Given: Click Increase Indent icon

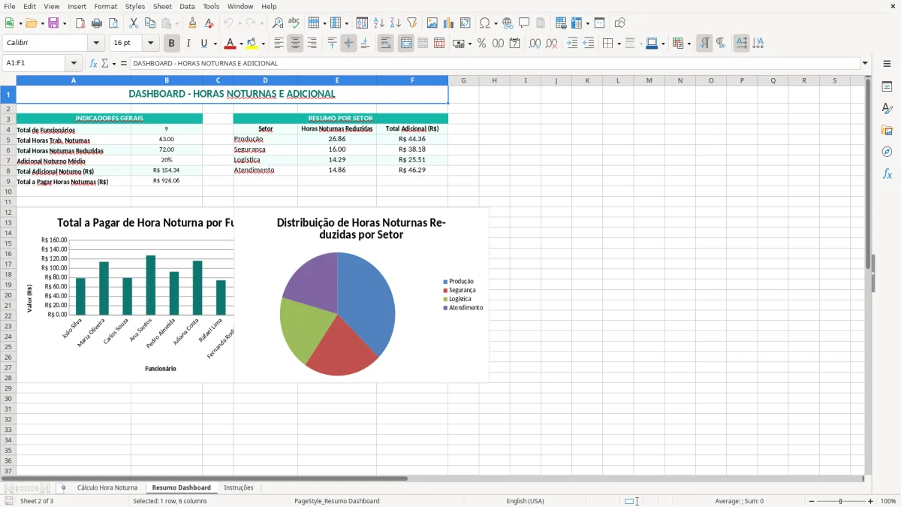Looking at the screenshot, I should pos(572,44).
